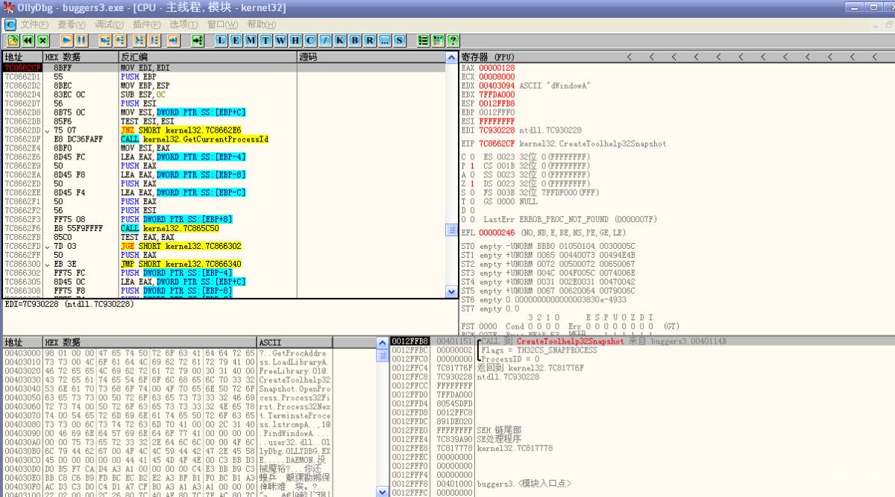Show the Call stack with the K button
This screenshot has width=895, height=497.
point(339,40)
